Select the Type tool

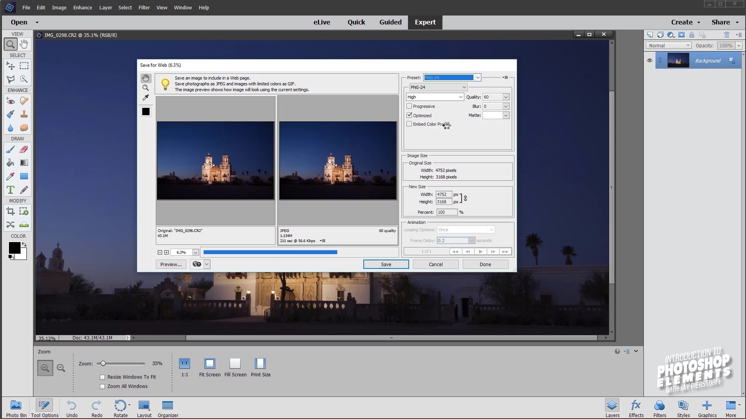(10, 190)
